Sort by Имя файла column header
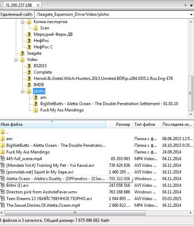The height and width of the screenshot is (226, 194). click(x=53, y=124)
